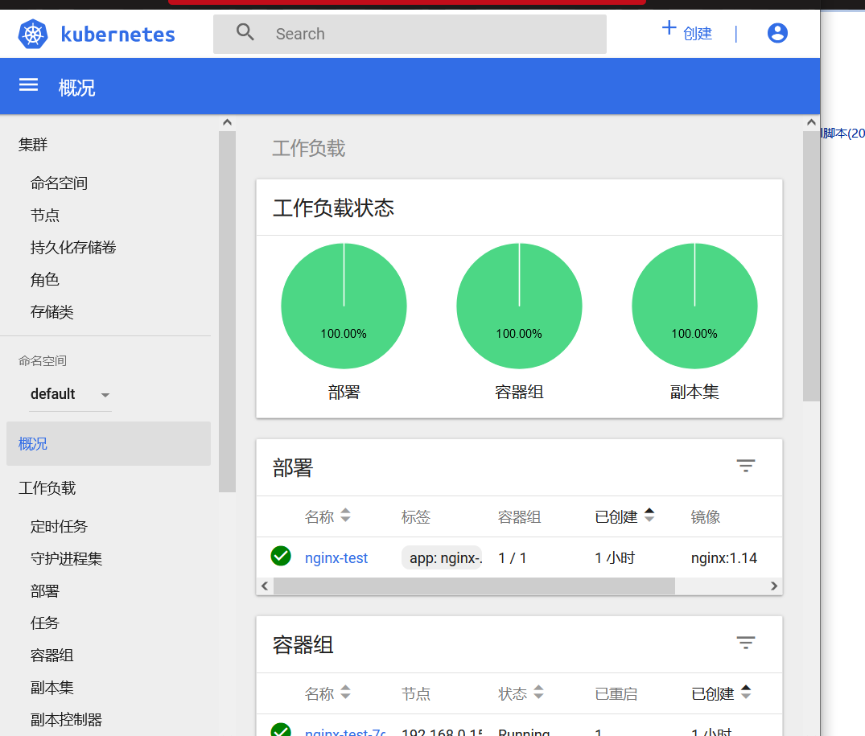Image resolution: width=865 pixels, height=736 pixels.
Task: Open 持久化存储卷 in sidebar
Action: (72, 248)
